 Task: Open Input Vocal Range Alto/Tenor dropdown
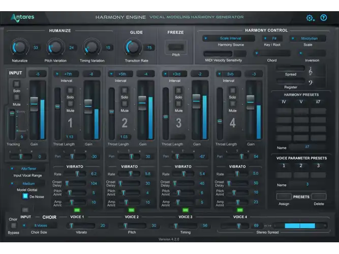click(x=27, y=169)
